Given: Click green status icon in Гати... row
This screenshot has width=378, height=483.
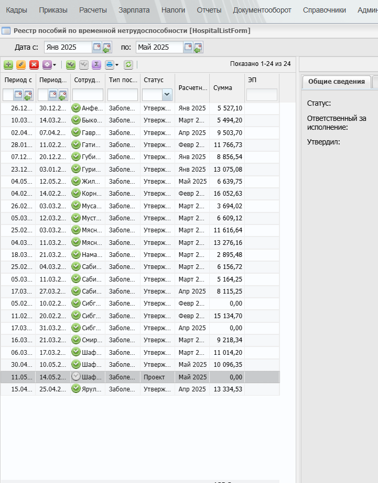Looking at the screenshot, I should pos(76,144).
